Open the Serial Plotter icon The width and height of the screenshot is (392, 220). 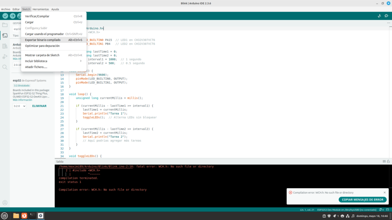pos(379,16)
